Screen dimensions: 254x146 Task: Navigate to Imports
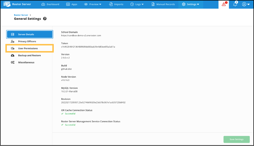tap(116, 4)
